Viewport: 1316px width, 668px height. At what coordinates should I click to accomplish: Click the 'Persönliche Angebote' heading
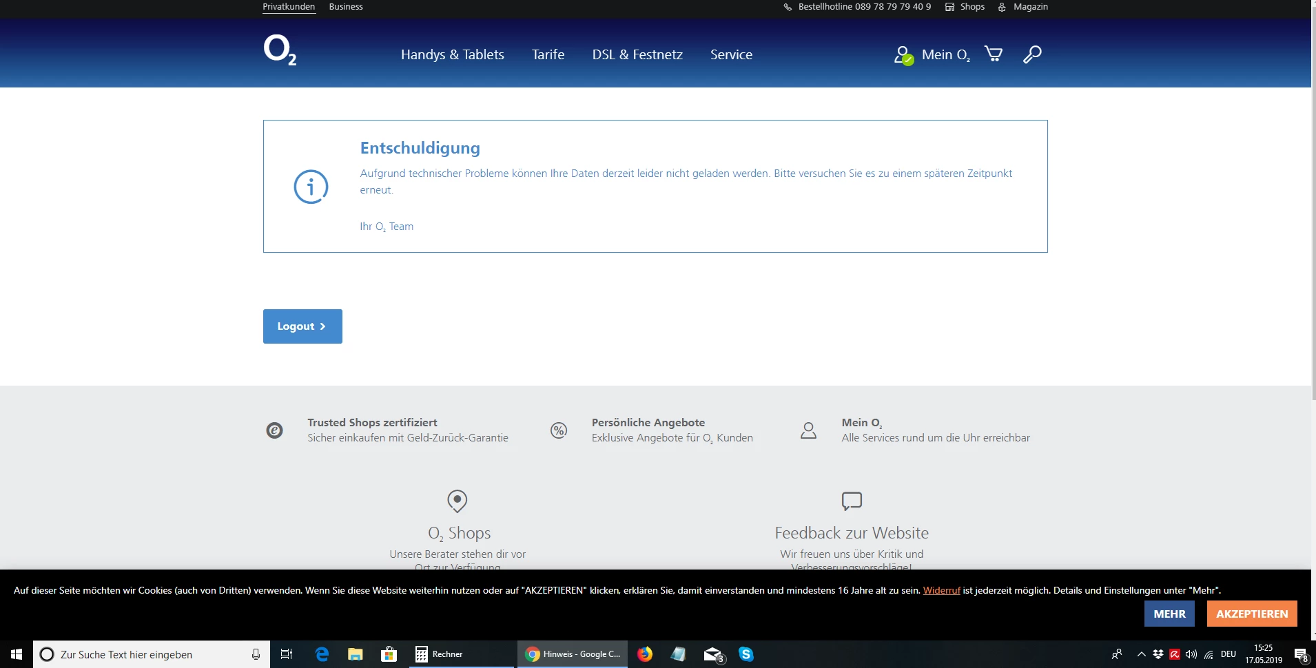(x=648, y=423)
